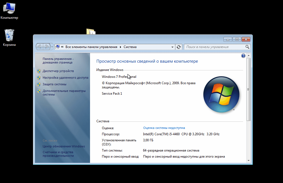Open Панель управления - домашняя страница link
This screenshot has width=283, height=183.
(58, 61)
